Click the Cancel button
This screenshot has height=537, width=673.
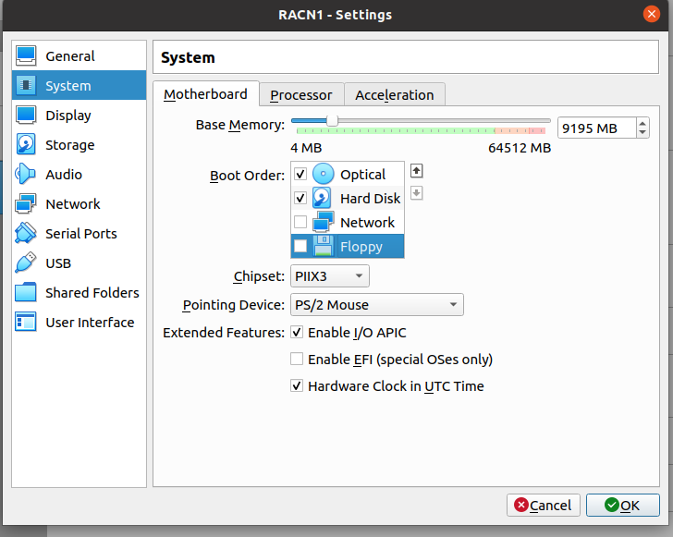pos(543,506)
